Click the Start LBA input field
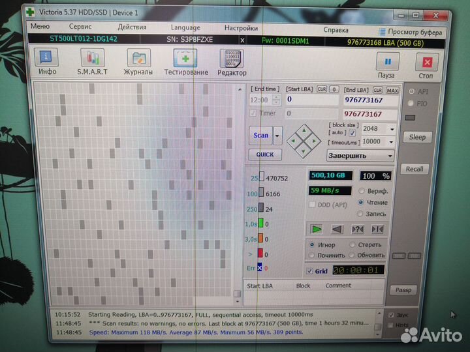 [310, 100]
